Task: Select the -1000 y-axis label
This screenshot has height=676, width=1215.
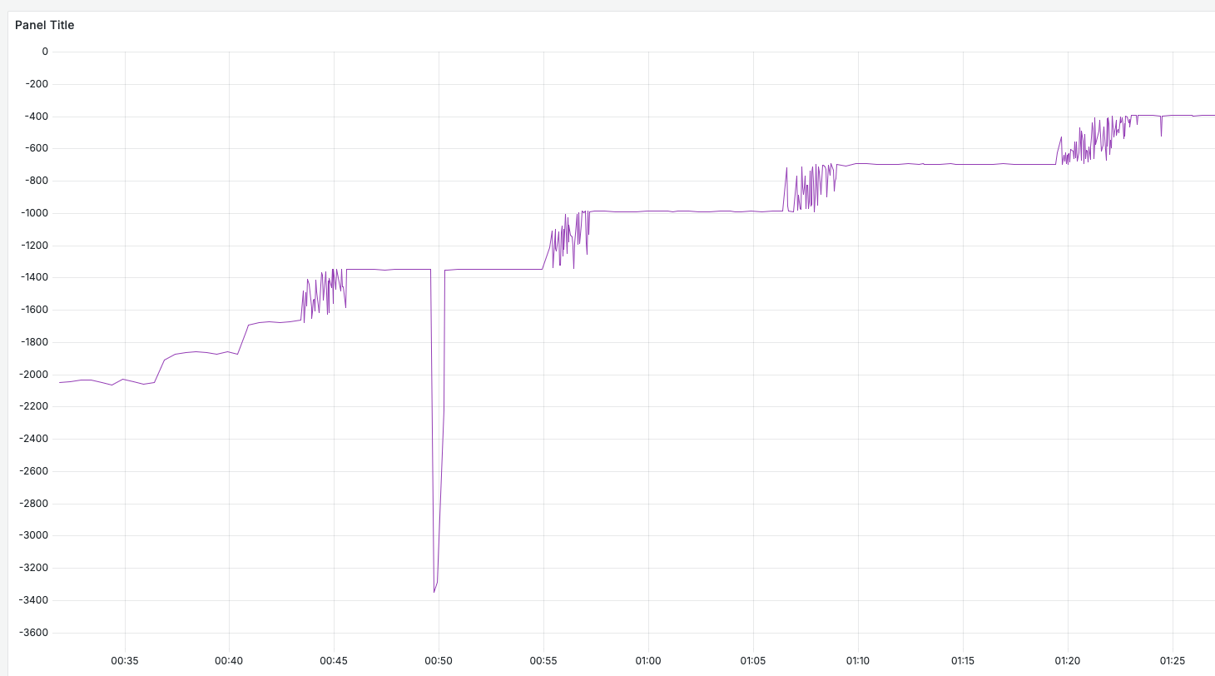Action: click(x=34, y=213)
